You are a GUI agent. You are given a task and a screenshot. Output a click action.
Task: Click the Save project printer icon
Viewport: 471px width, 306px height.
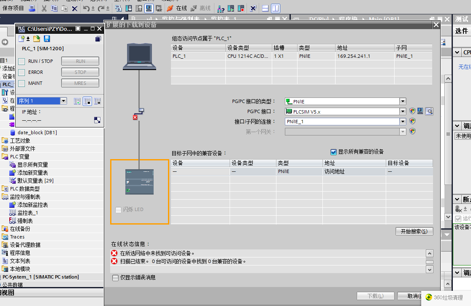(32, 8)
